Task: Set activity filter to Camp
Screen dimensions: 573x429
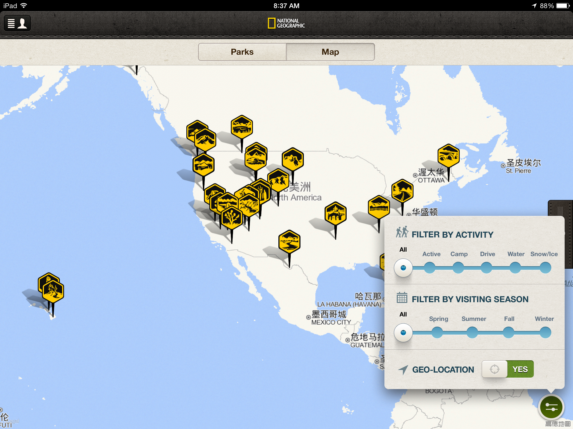Action: click(458, 268)
